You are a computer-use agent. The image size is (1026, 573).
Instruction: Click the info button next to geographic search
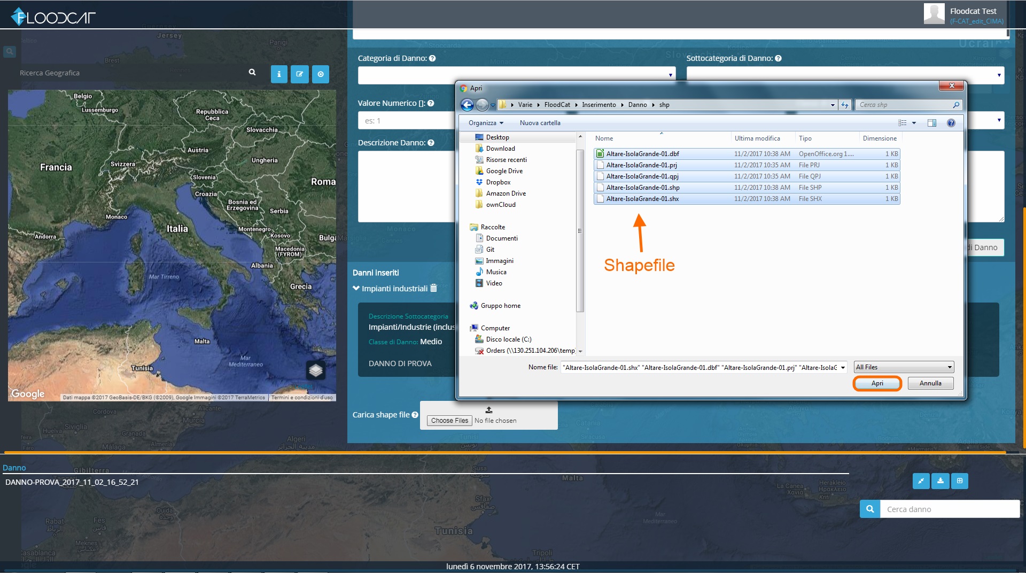pos(279,74)
